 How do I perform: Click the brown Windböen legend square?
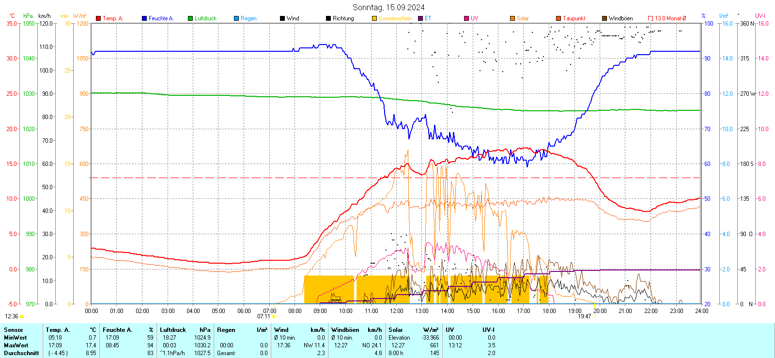(x=604, y=18)
